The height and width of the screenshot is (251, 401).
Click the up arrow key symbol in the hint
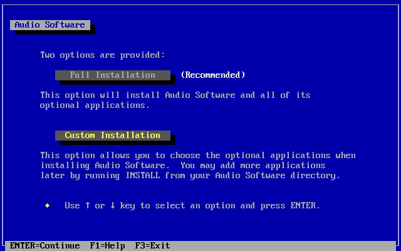[x=88, y=205]
